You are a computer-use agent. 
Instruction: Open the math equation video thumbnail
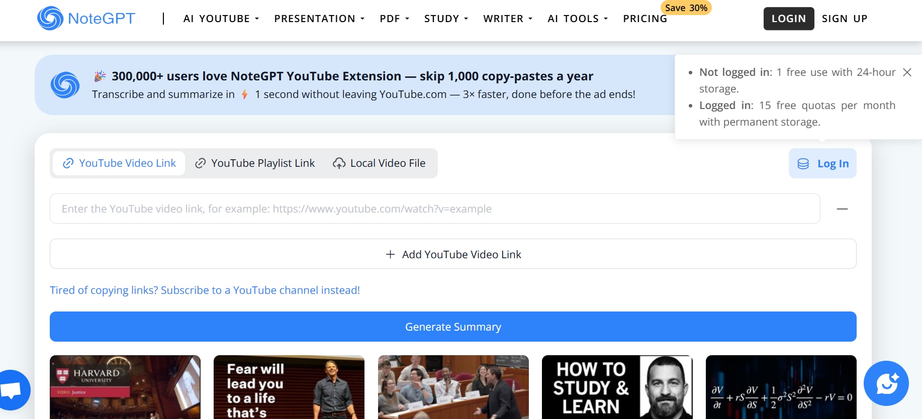coord(781,387)
